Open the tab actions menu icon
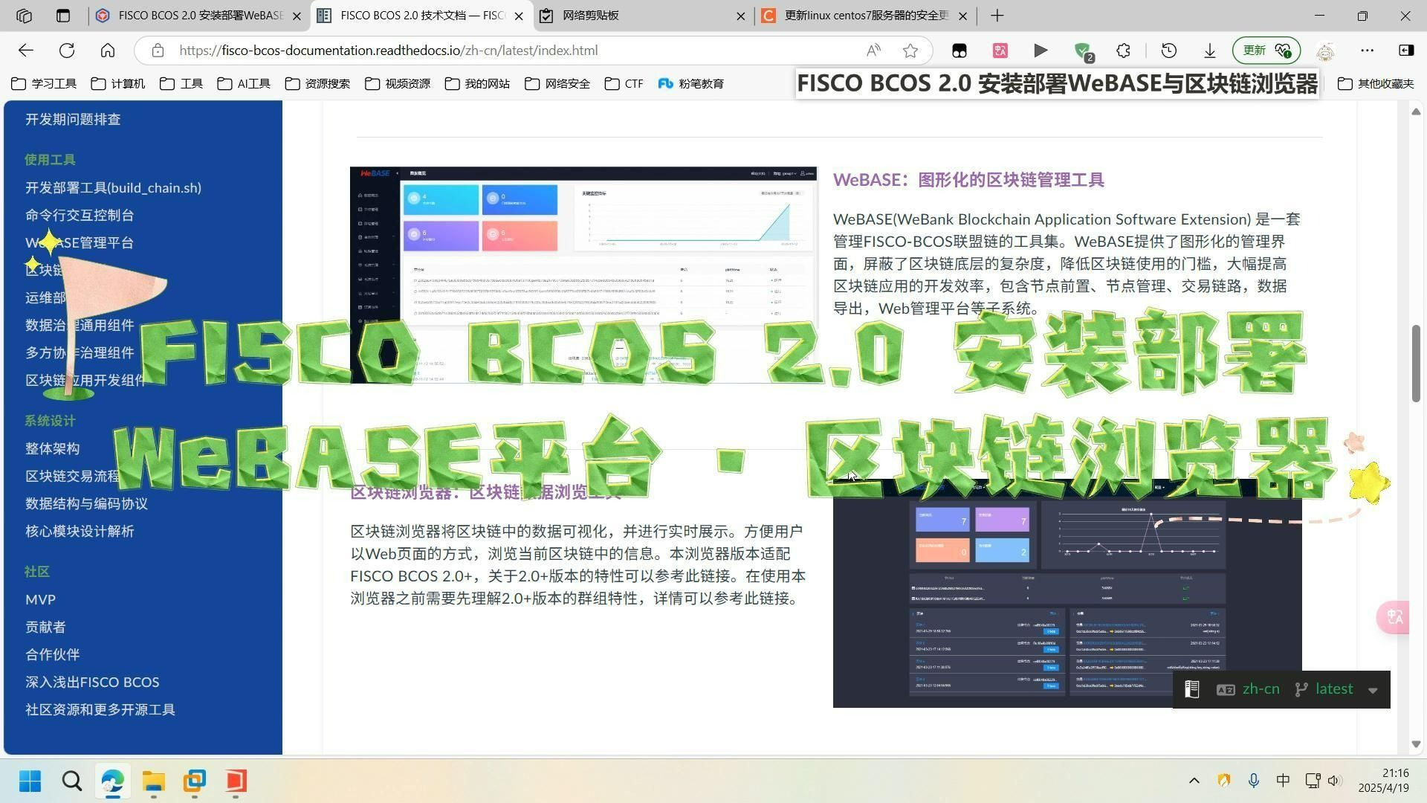This screenshot has height=803, width=1427. click(63, 16)
